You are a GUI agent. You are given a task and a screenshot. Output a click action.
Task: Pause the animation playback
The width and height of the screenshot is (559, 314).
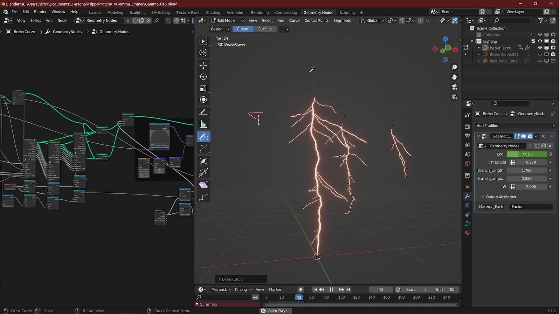tap(331, 290)
